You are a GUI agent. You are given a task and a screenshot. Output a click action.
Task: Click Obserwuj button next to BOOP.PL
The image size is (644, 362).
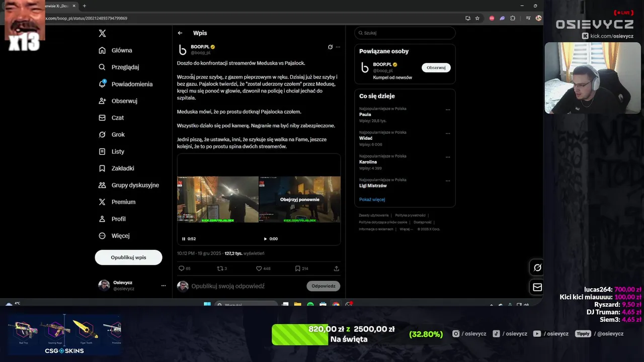436,67
